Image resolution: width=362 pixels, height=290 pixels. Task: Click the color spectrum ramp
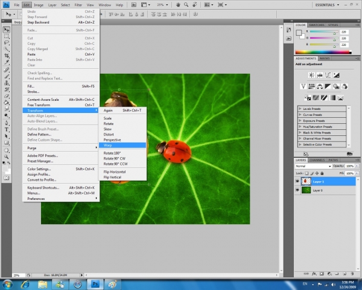coord(323,53)
